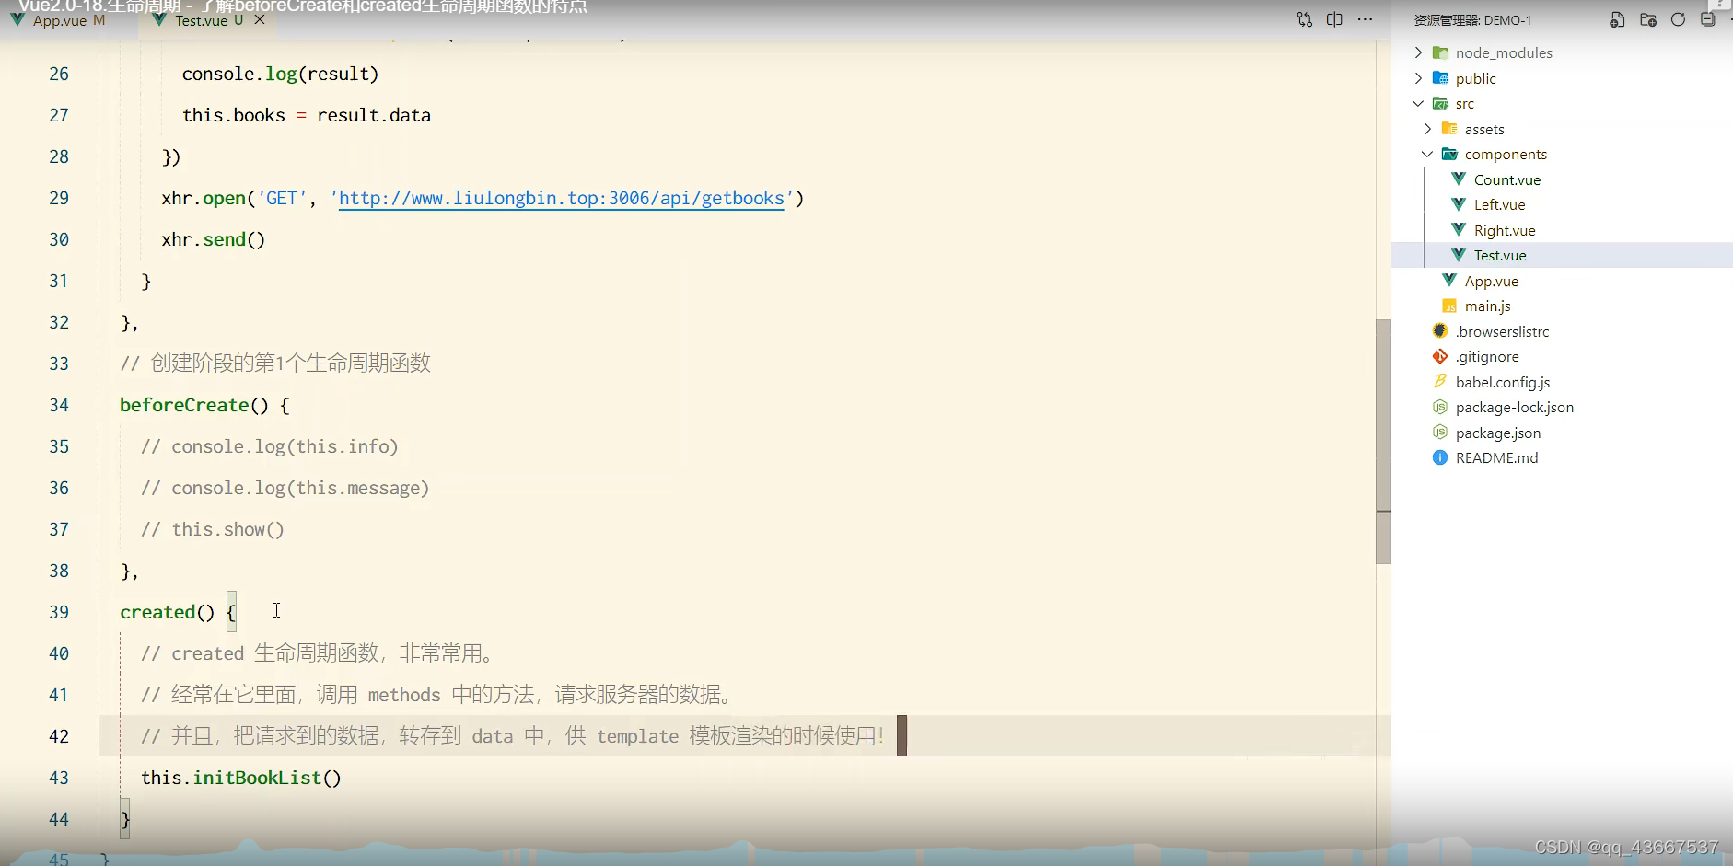Screen dimensions: 1733x866
Task: Click xhr.send() on line 30
Action: pos(214,239)
